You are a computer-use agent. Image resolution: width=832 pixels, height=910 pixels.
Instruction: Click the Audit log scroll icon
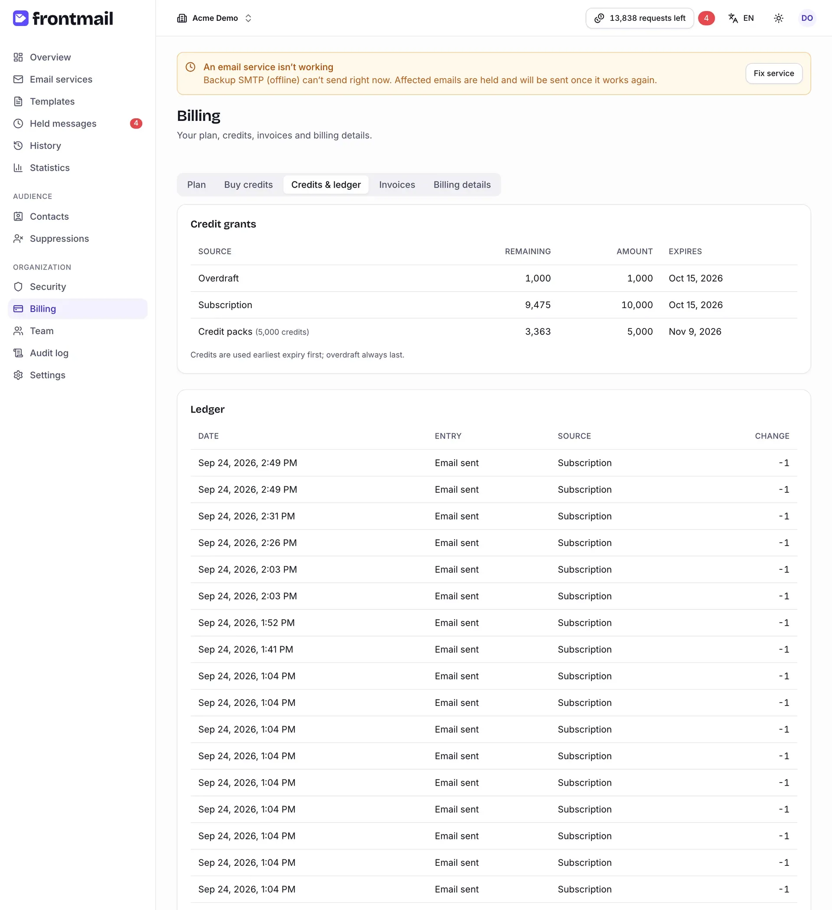(x=18, y=354)
